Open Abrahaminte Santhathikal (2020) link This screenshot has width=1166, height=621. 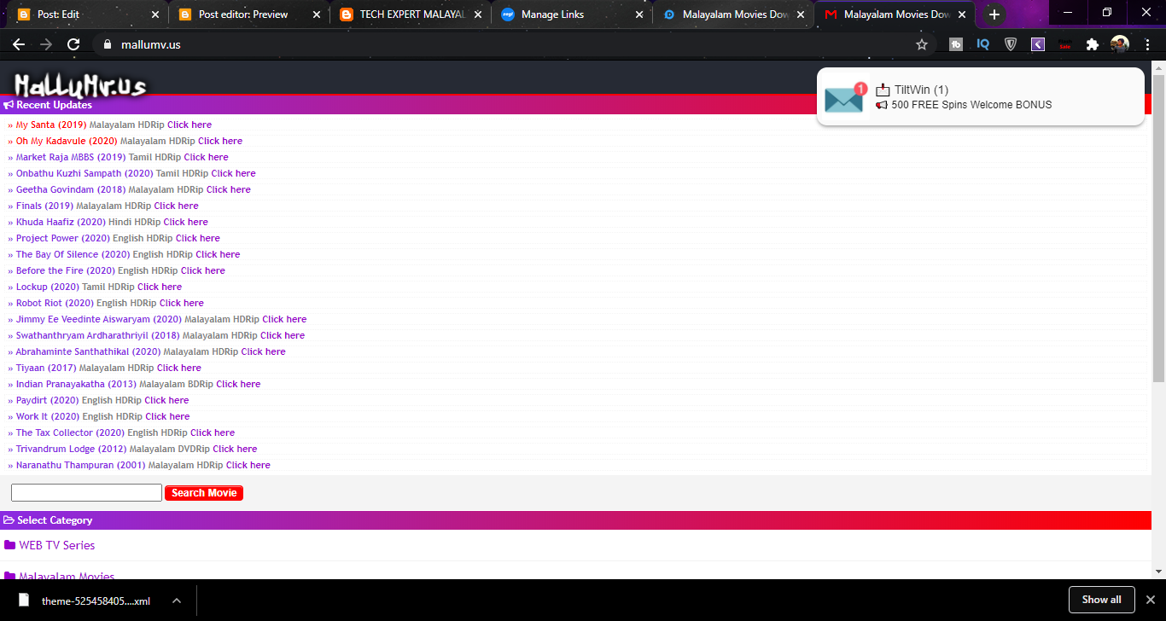pyautogui.click(x=88, y=351)
